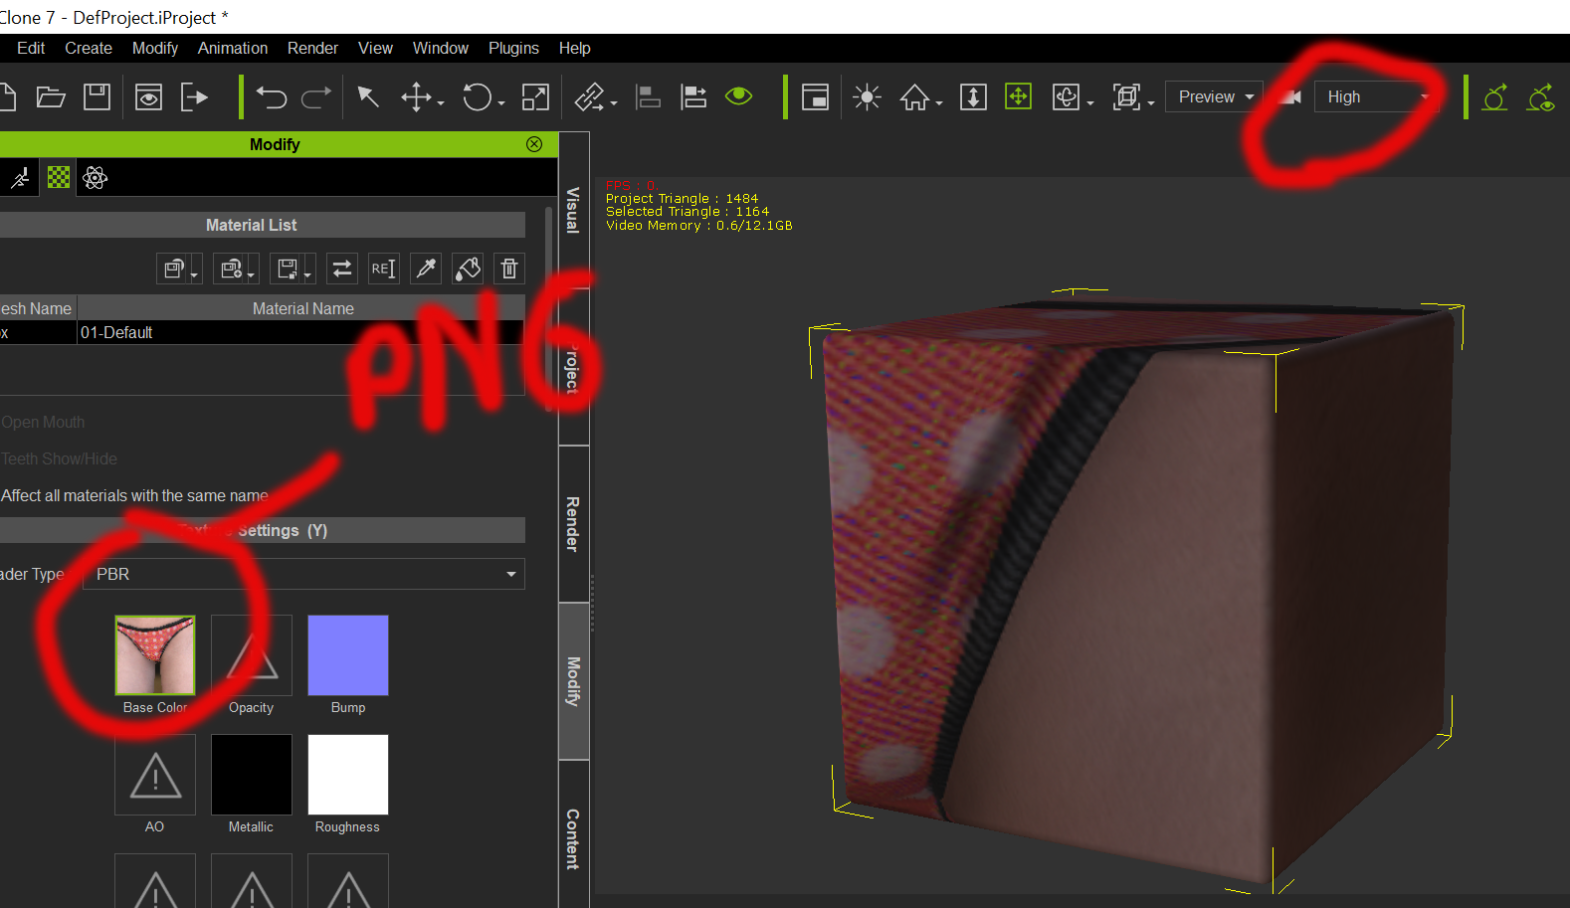
Task: Redo the last action
Action: point(316,96)
